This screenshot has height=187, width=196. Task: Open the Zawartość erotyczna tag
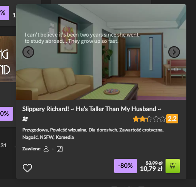pos(141,130)
